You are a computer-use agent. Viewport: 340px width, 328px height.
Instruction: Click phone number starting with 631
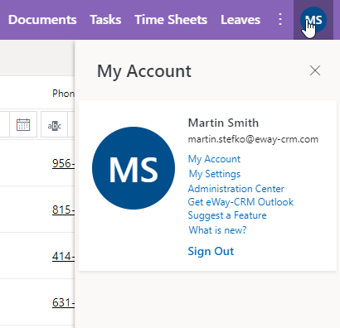63,302
